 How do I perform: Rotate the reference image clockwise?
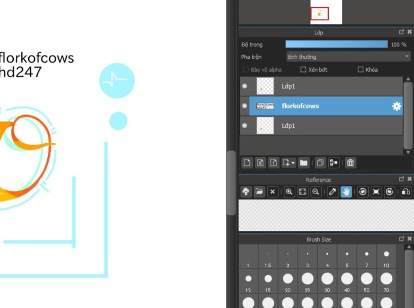389,191
